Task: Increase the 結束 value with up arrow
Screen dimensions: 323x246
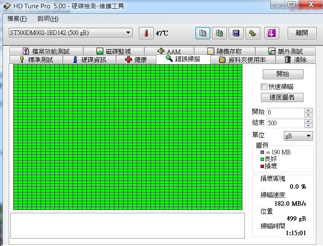Action: point(308,121)
